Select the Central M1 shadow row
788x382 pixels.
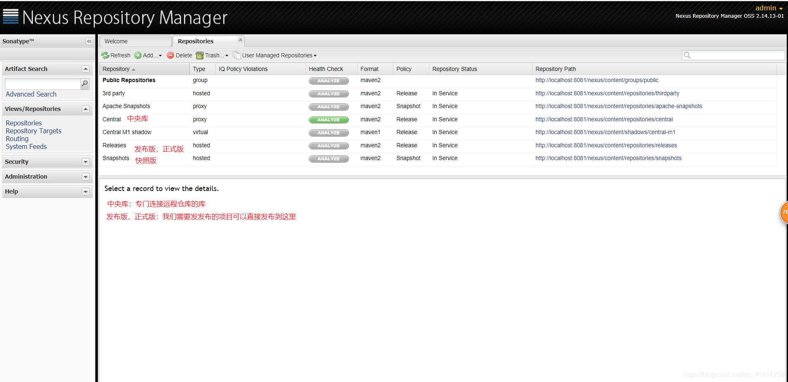point(438,133)
